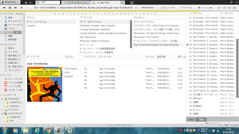Open the 検索結果 search results node
The image size is (239, 134).
click(10, 39)
